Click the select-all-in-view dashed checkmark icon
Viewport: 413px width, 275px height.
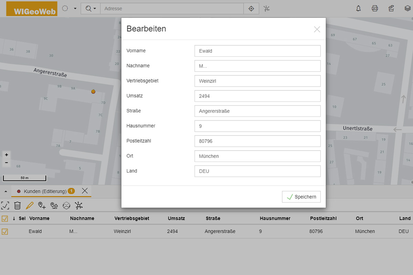tap(5, 206)
